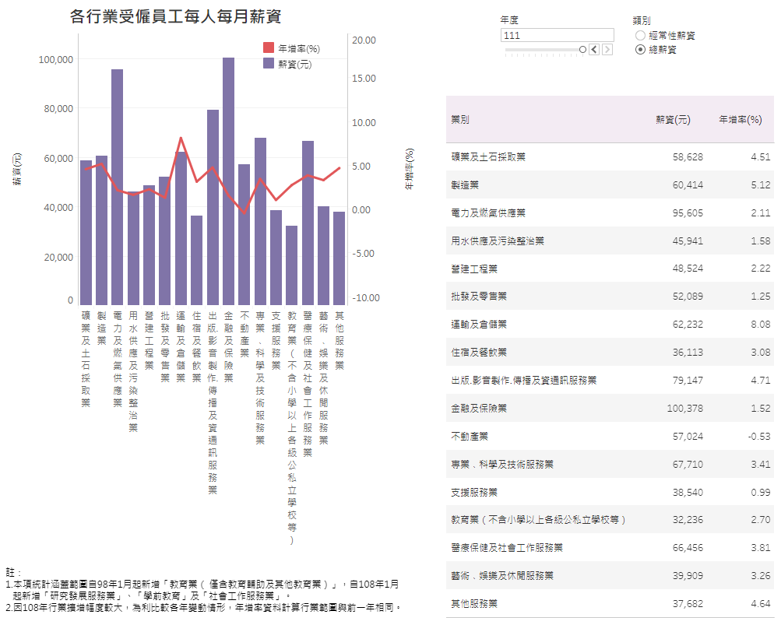
Task: Select the 製造業 table row label
Action: pyautogui.click(x=465, y=184)
